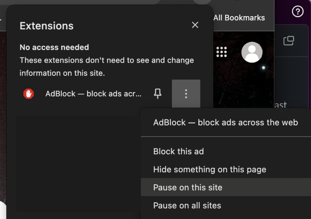Screen dimensions: 311x219
Task: Pause AdBlock on this site
Action: (226, 187)
